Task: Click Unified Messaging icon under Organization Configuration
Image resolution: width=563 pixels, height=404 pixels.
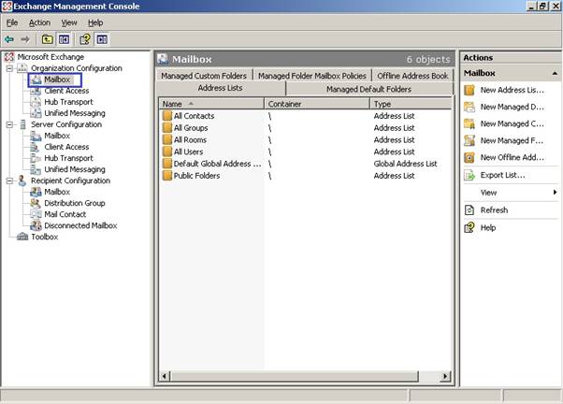Action: tap(36, 113)
